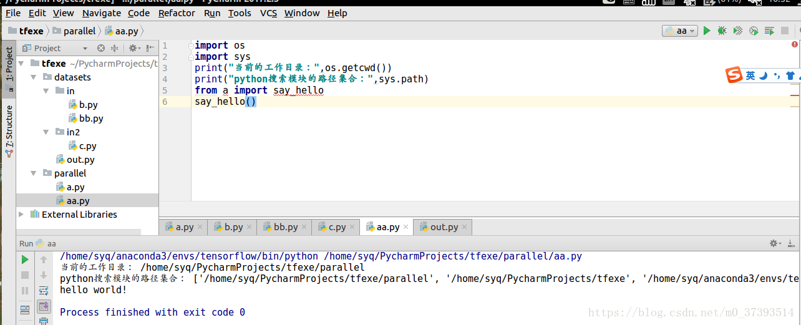Click aa.py in the breadcrumb bar
This screenshot has width=801, height=325.
tap(122, 31)
